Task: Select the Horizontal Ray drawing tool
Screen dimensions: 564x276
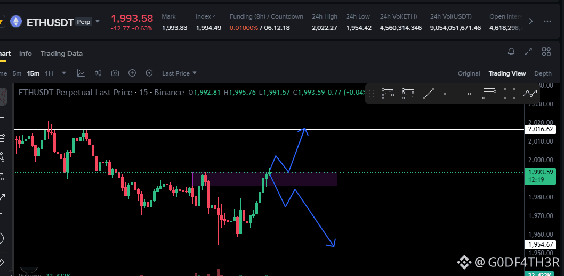Action: [x=449, y=94]
